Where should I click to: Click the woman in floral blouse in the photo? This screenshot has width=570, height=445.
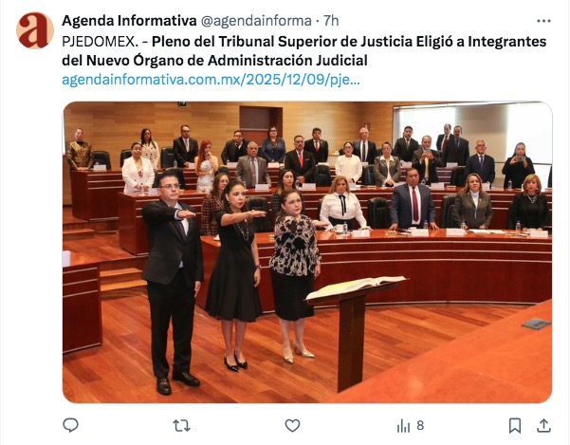pyautogui.click(x=295, y=276)
